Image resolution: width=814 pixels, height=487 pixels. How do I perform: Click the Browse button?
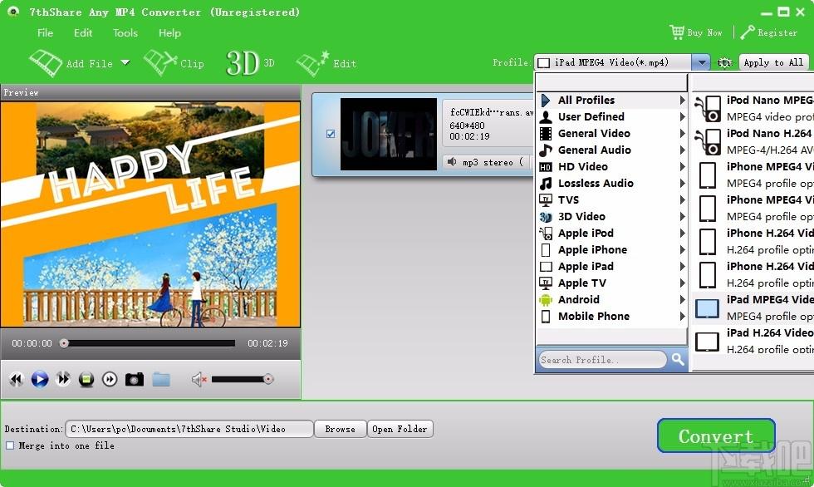click(340, 429)
